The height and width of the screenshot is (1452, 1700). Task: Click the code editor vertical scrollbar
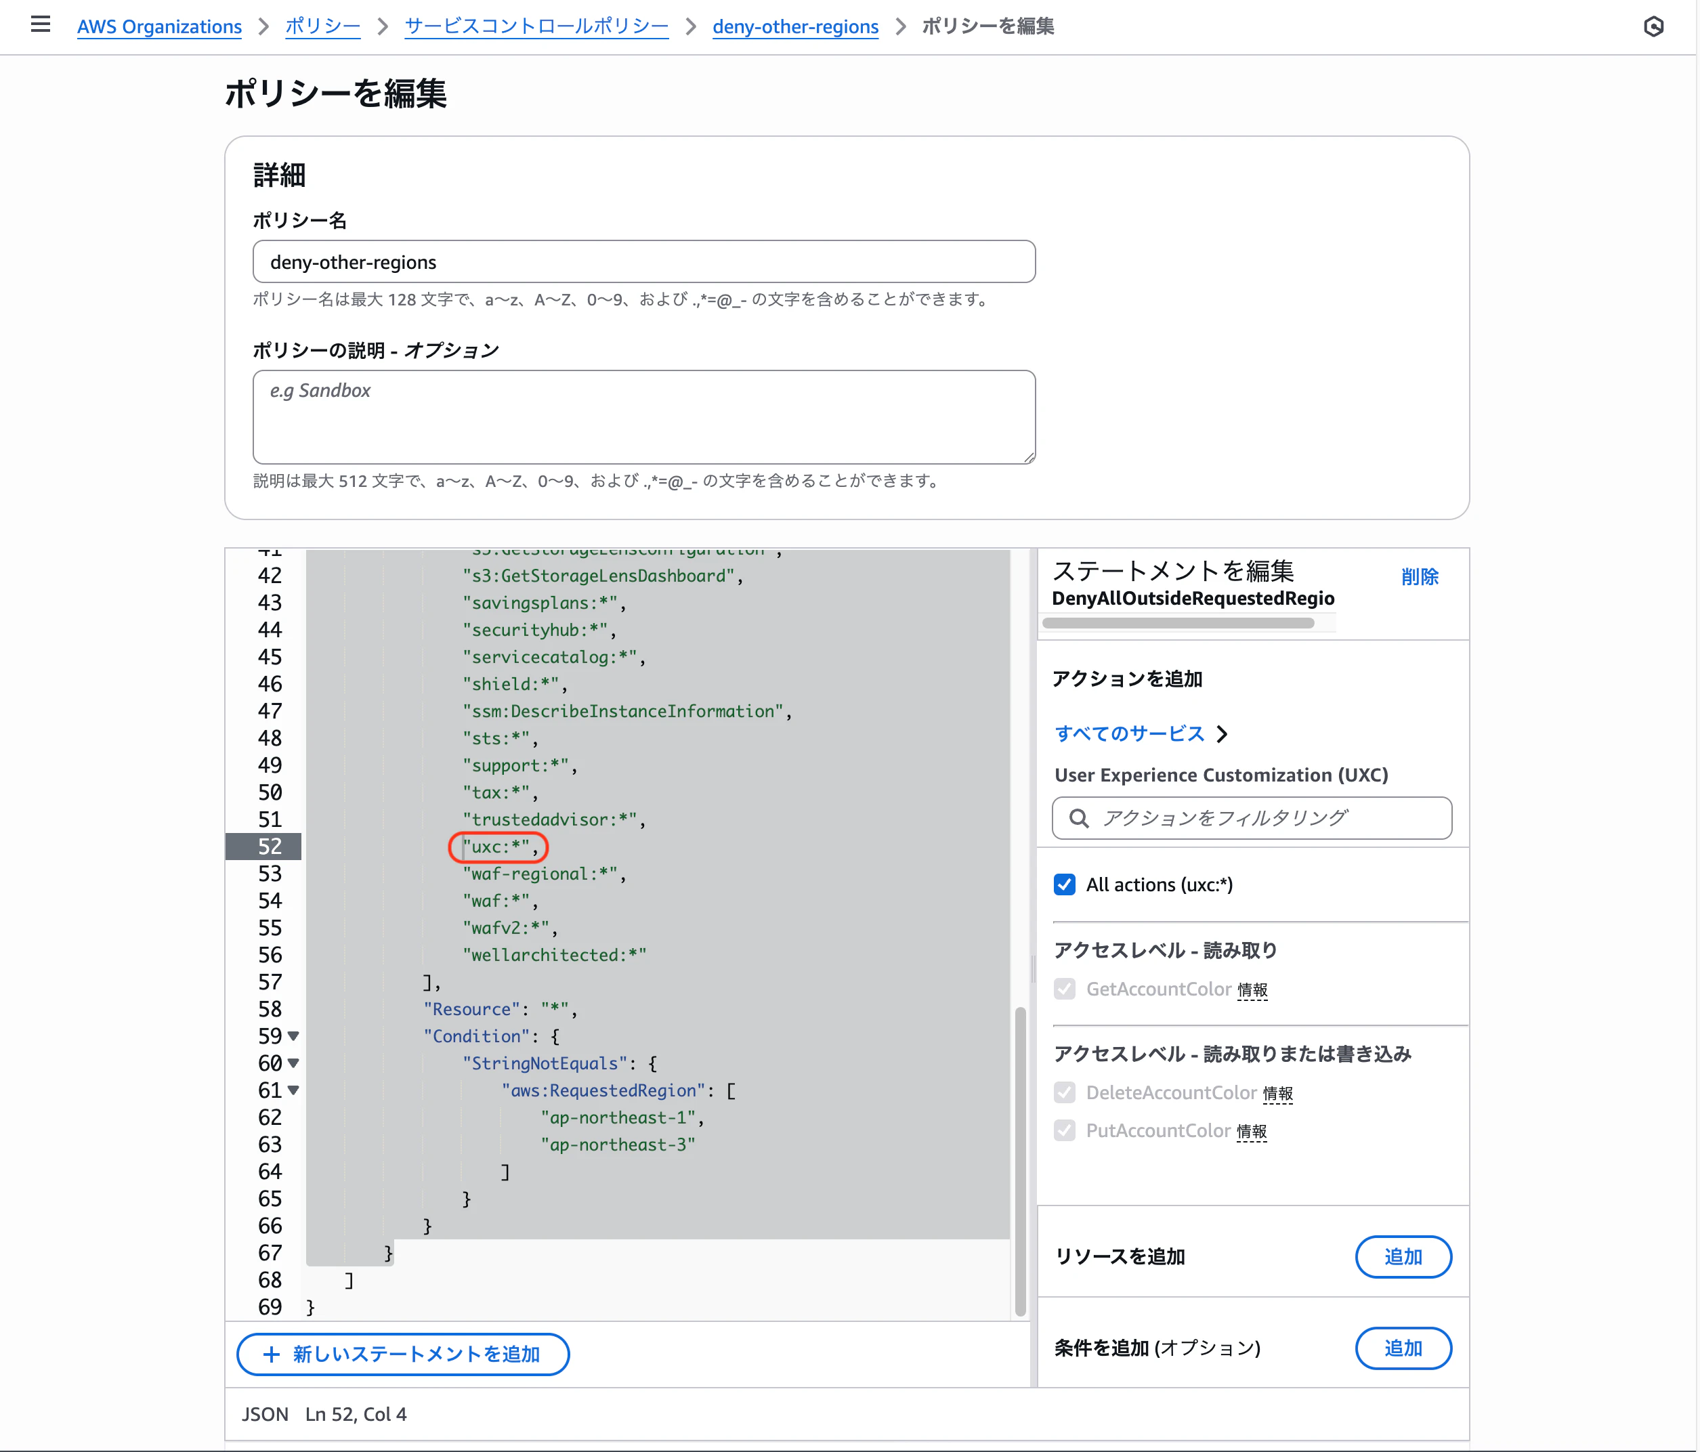pyautogui.click(x=1021, y=1161)
